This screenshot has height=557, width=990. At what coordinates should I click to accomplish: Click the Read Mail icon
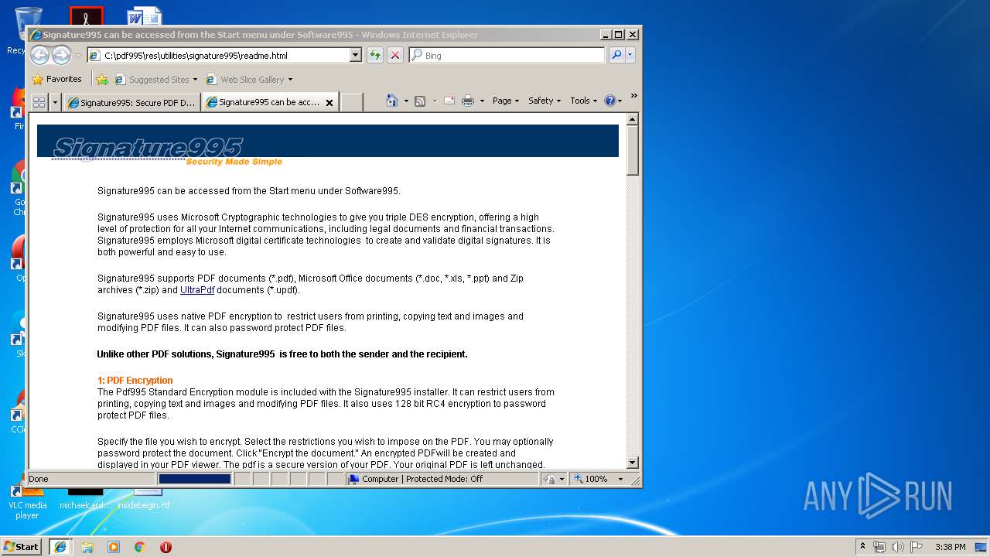click(449, 101)
